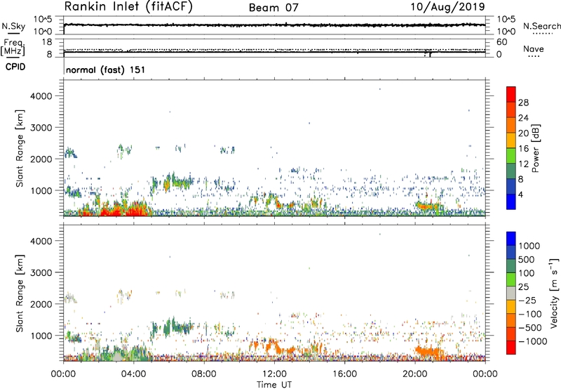Click '3000' tick on velocity panel range axis
The image size is (561, 389).
41,272
